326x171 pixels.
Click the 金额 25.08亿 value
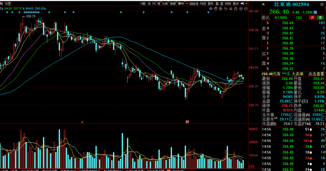(286, 101)
